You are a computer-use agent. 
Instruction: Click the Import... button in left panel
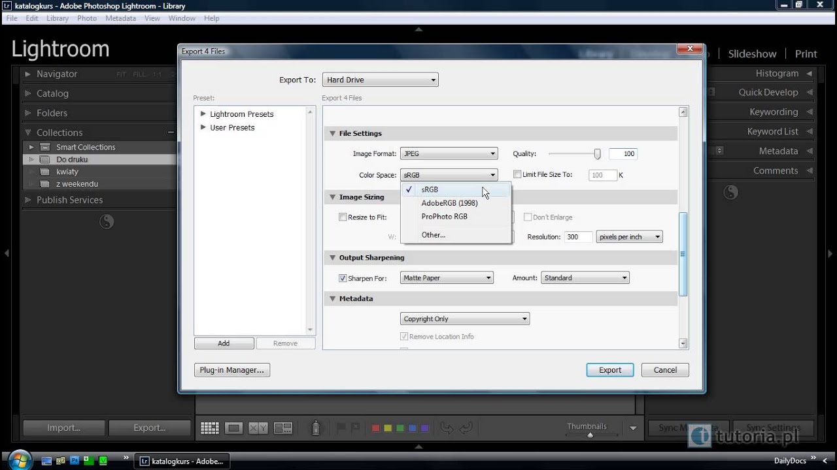pyautogui.click(x=64, y=428)
